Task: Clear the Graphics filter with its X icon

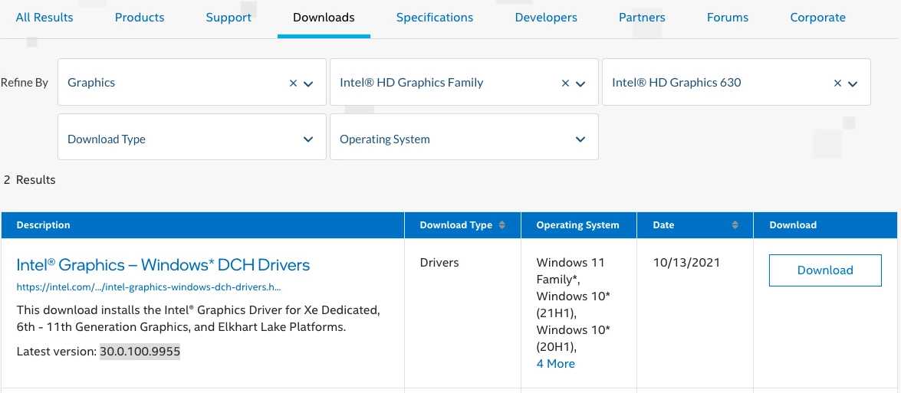Action: point(293,84)
